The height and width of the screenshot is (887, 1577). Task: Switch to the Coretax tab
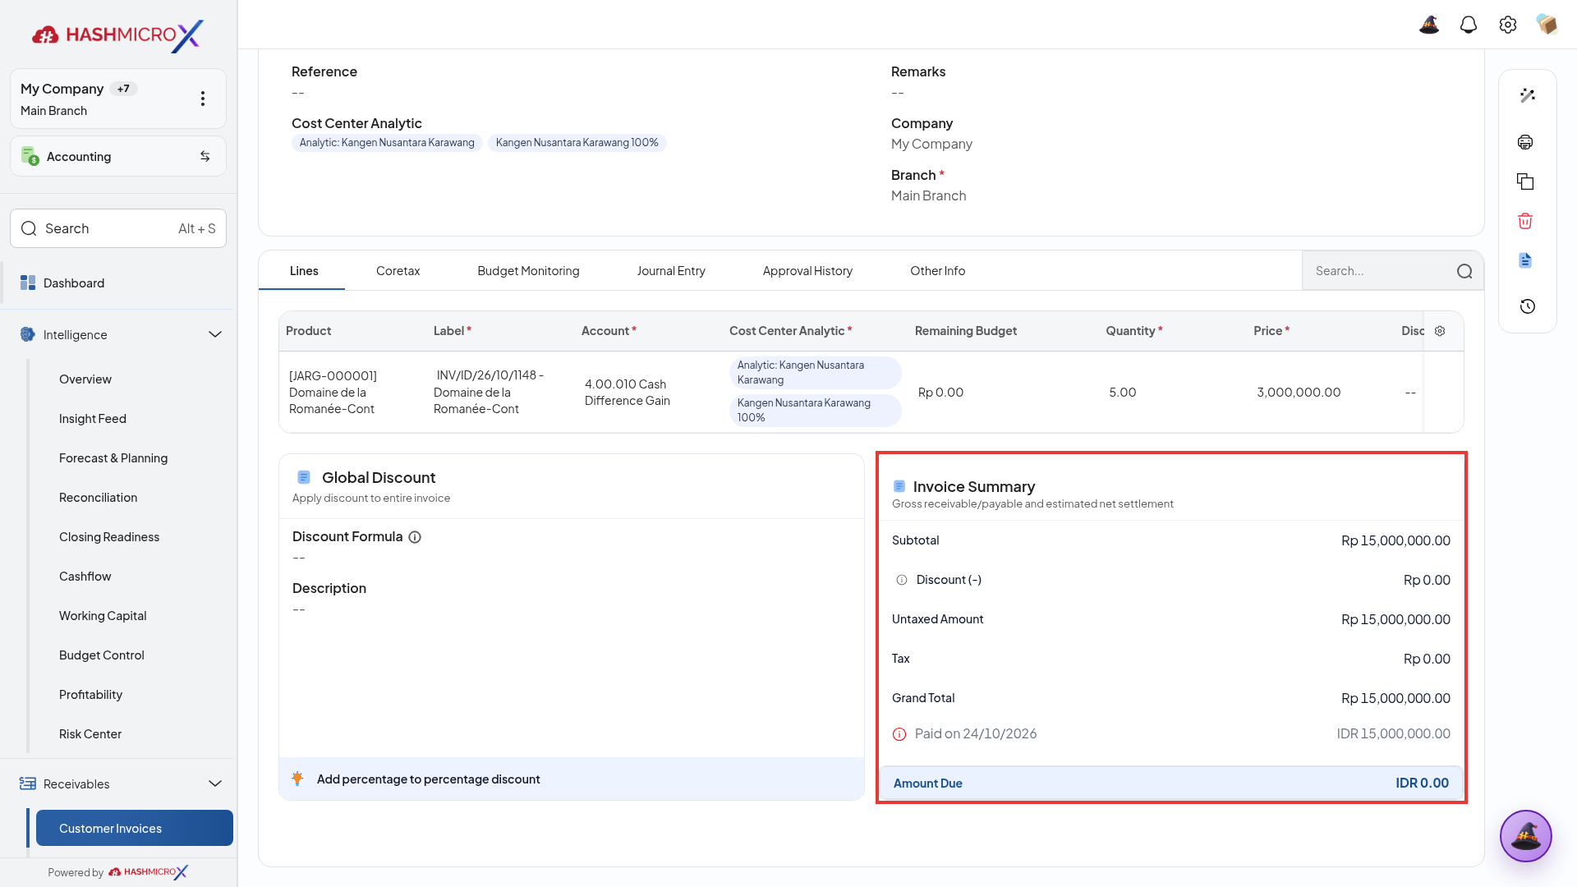398,271
